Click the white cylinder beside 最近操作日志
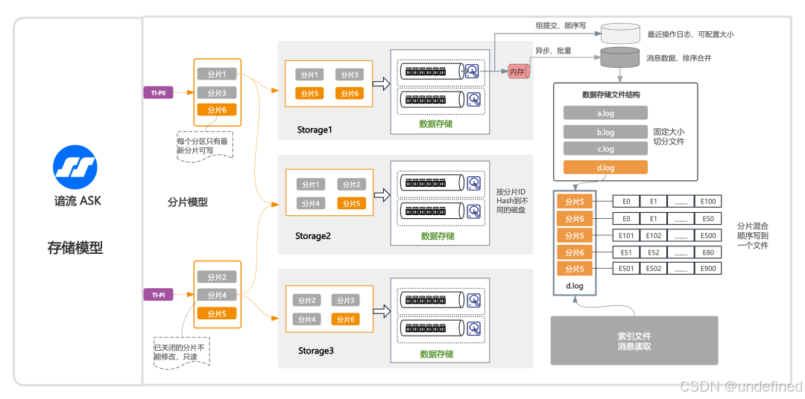Image resolution: width=805 pixels, height=399 pixels. click(619, 33)
